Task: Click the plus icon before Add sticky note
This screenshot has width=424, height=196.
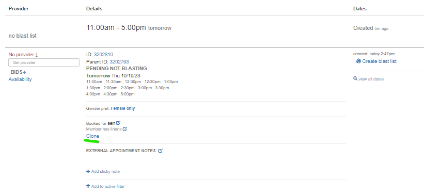Action: pyautogui.click(x=88, y=171)
